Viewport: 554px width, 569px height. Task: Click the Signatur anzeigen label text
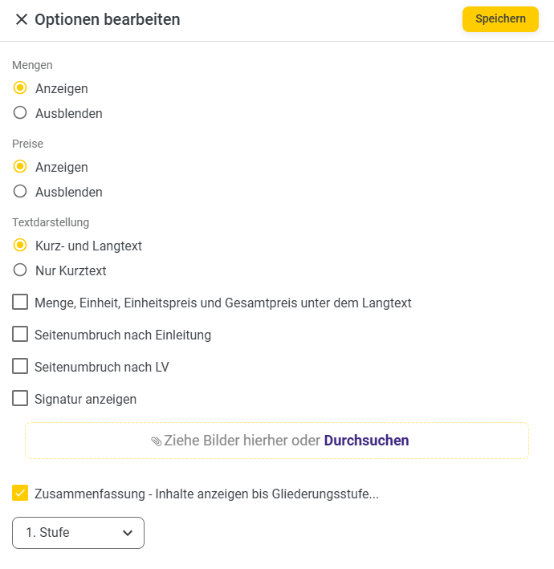pyautogui.click(x=86, y=399)
